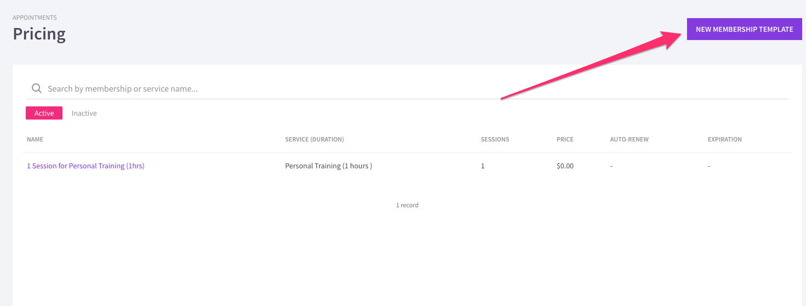
Task: Click the auto-renew dash cell in the row
Action: 611,166
